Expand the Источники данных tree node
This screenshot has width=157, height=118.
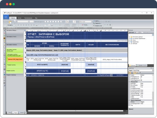[x=129, y=37]
